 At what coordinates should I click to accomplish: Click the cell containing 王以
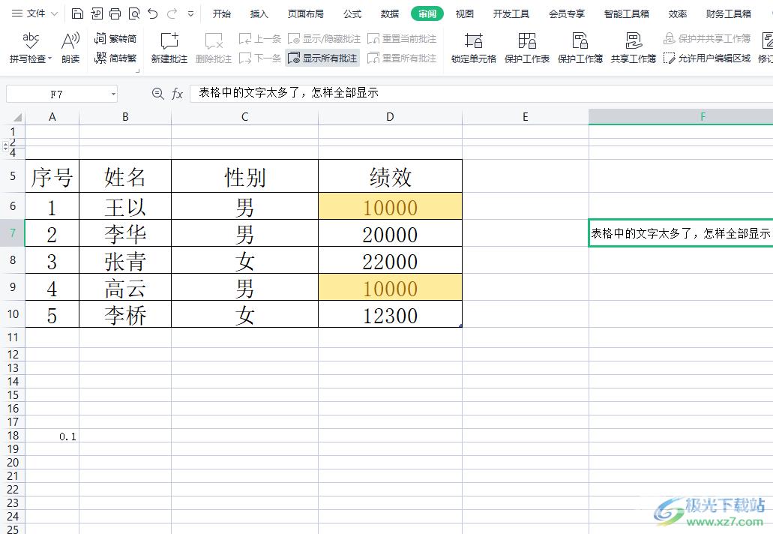tap(125, 206)
